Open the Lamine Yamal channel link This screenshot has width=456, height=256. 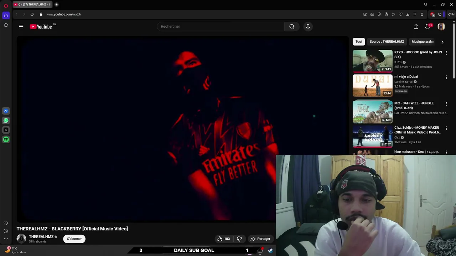(403, 82)
